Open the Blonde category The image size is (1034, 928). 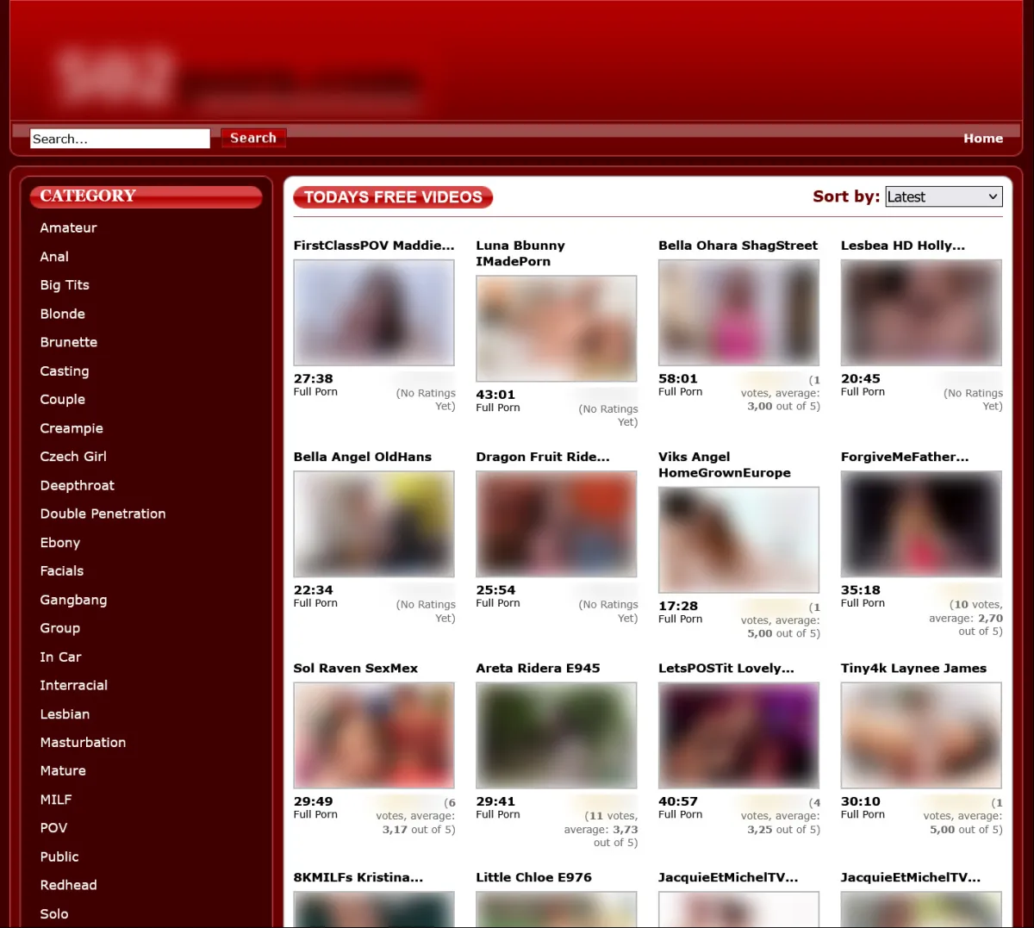tap(62, 314)
